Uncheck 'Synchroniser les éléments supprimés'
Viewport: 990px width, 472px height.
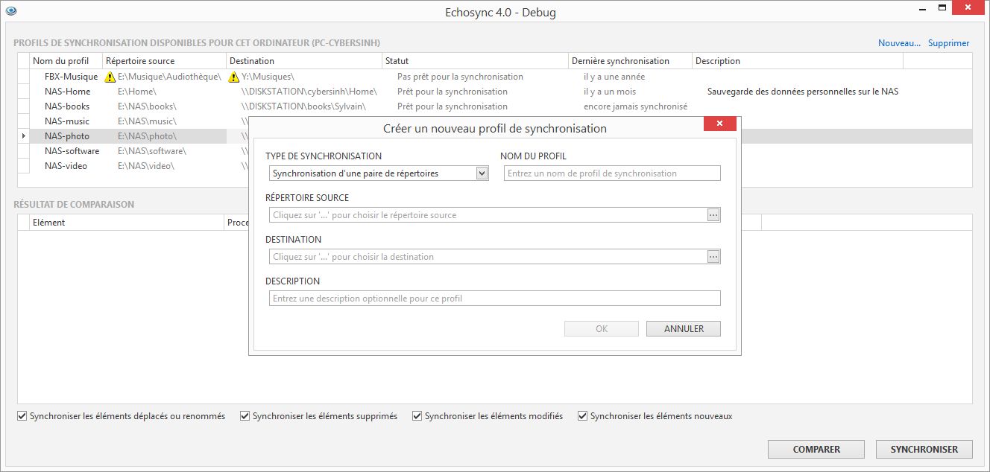245,416
